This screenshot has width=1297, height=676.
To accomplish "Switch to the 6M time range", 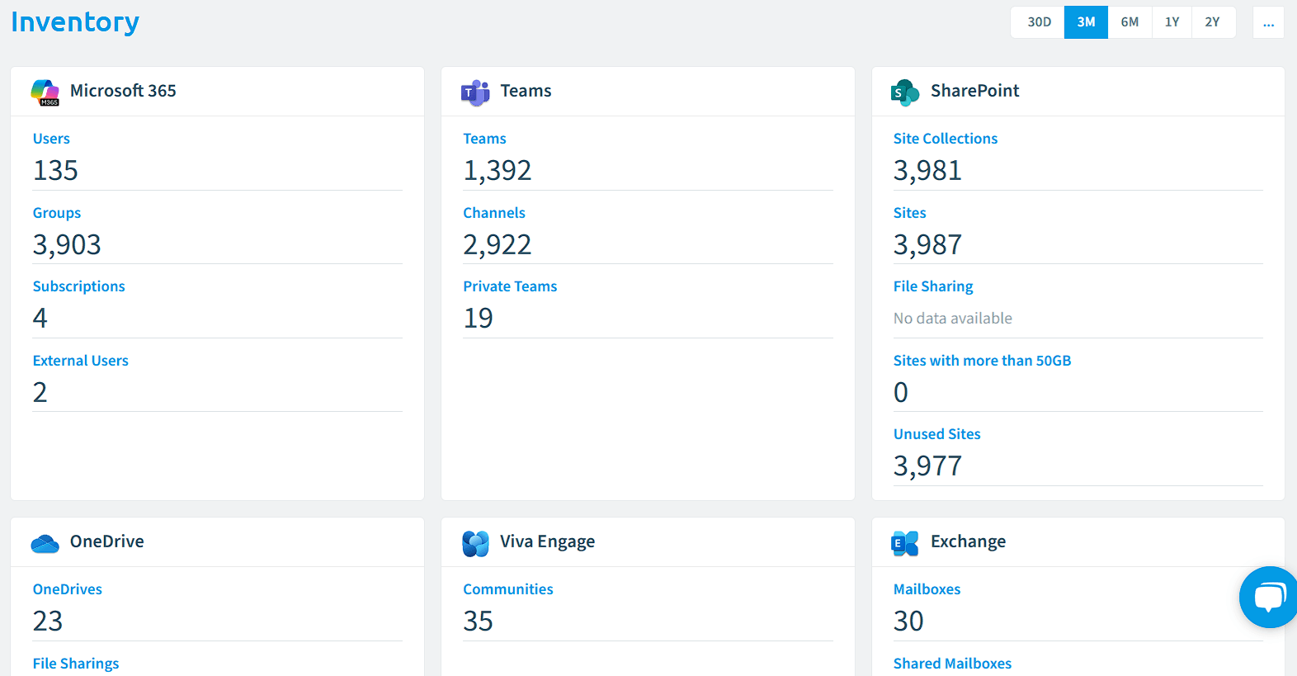I will coord(1130,22).
